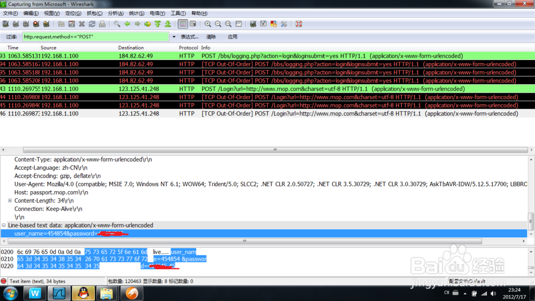Image resolution: width=535 pixels, height=301 pixels.
Task: Open the 定位(G) menu
Action: [73, 13]
